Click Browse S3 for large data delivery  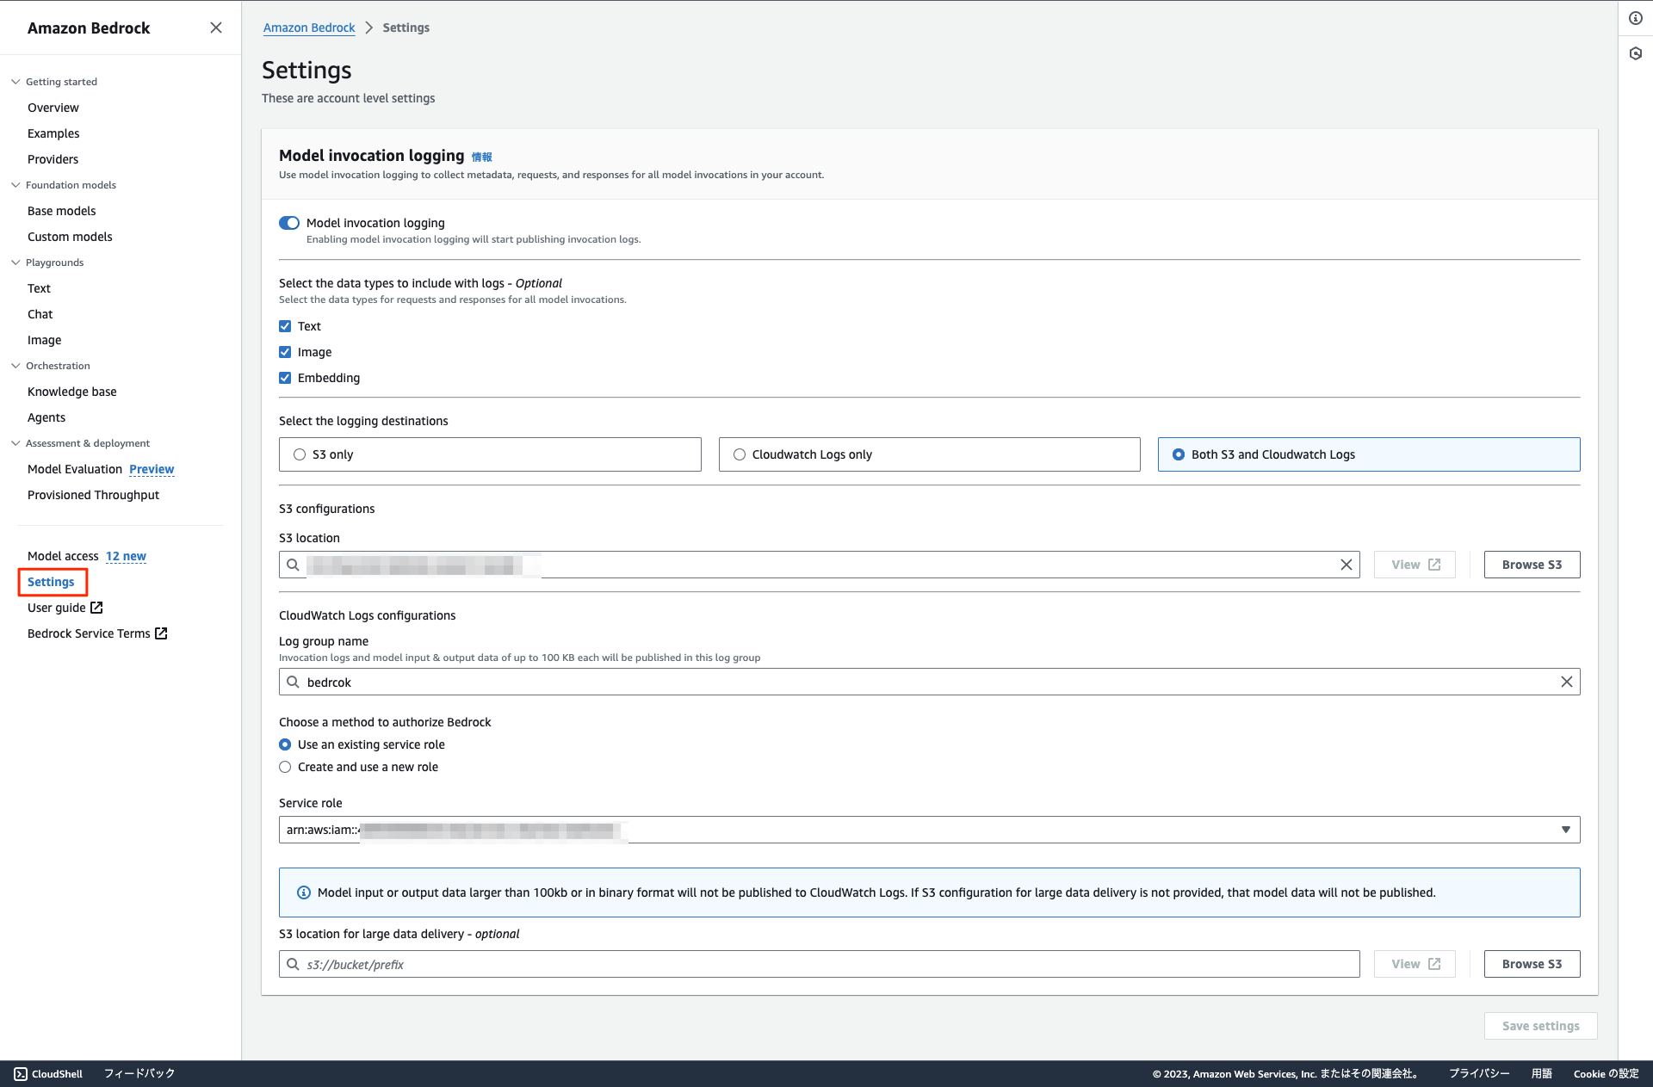(1532, 964)
